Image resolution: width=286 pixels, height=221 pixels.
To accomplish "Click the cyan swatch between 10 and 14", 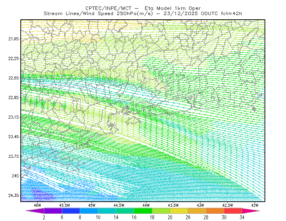I will (x=107, y=211).
